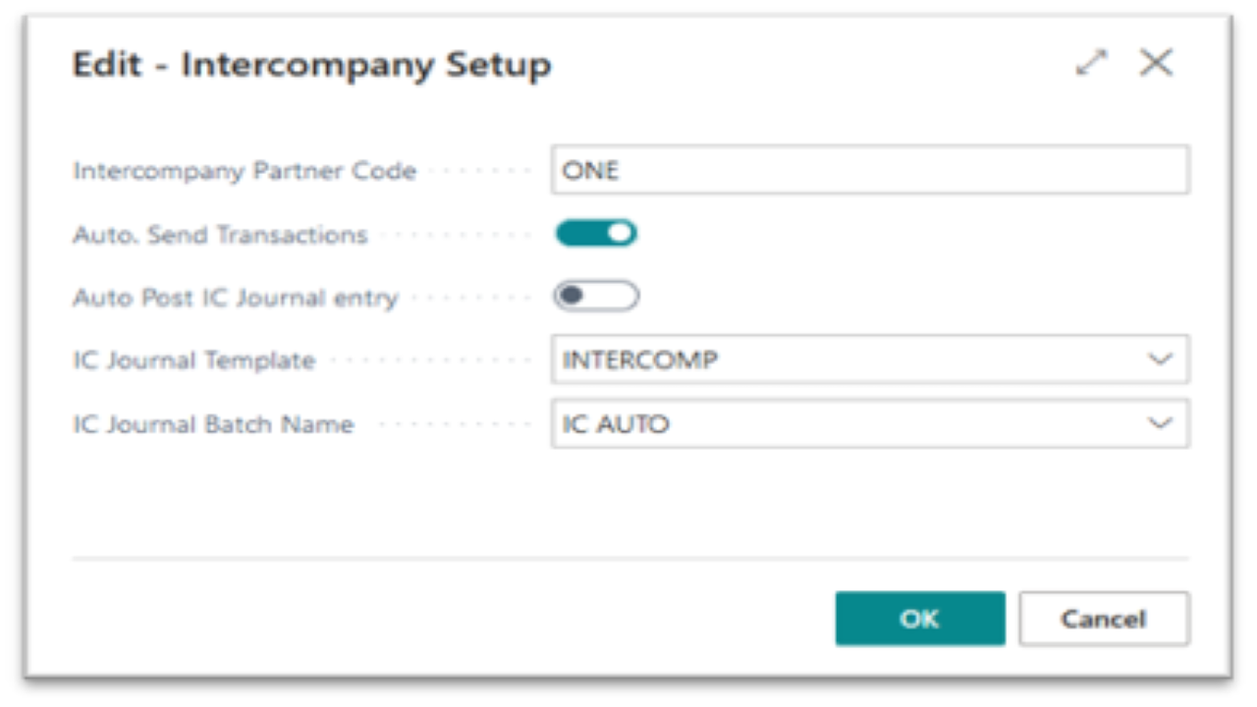Enable Auto Post IC Journal entry switch

click(596, 297)
